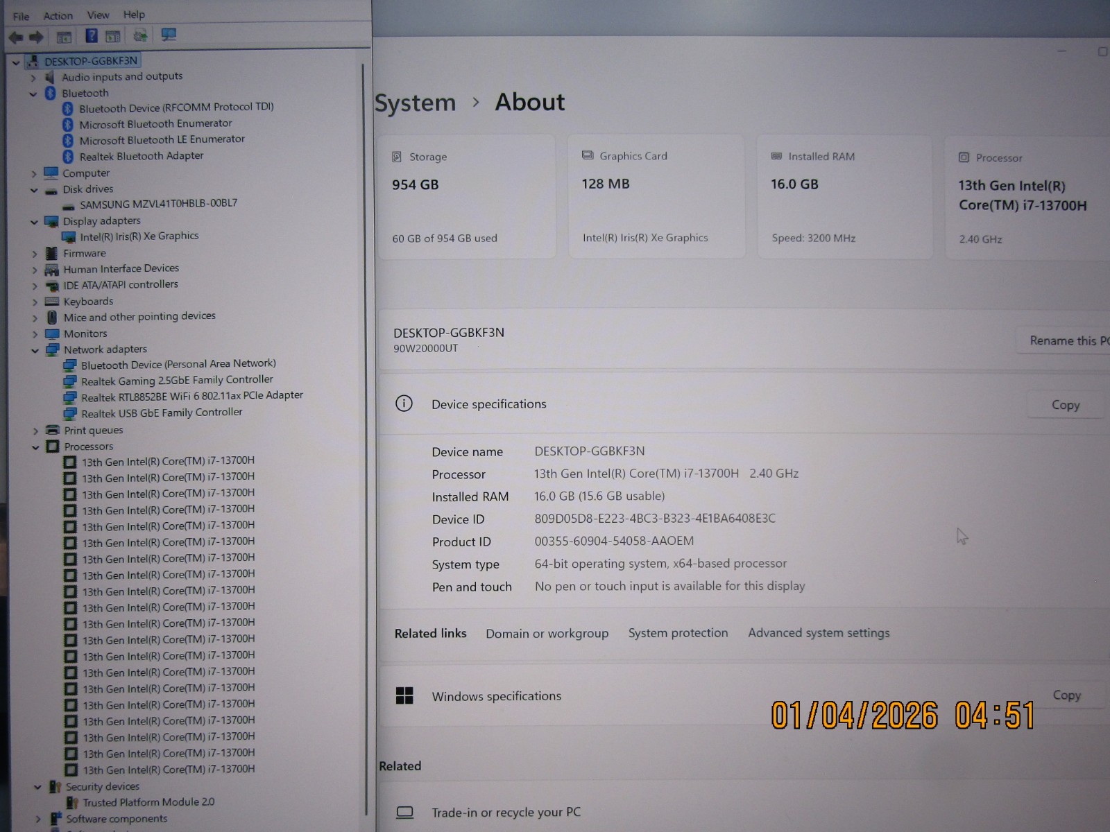Click the Forward arrow in Device Manager toolbar

(x=36, y=37)
